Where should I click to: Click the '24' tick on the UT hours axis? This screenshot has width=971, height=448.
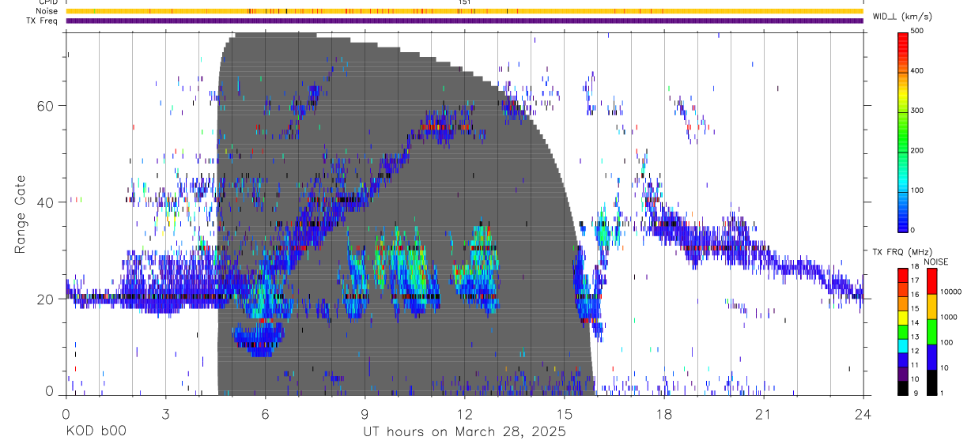coord(863,414)
